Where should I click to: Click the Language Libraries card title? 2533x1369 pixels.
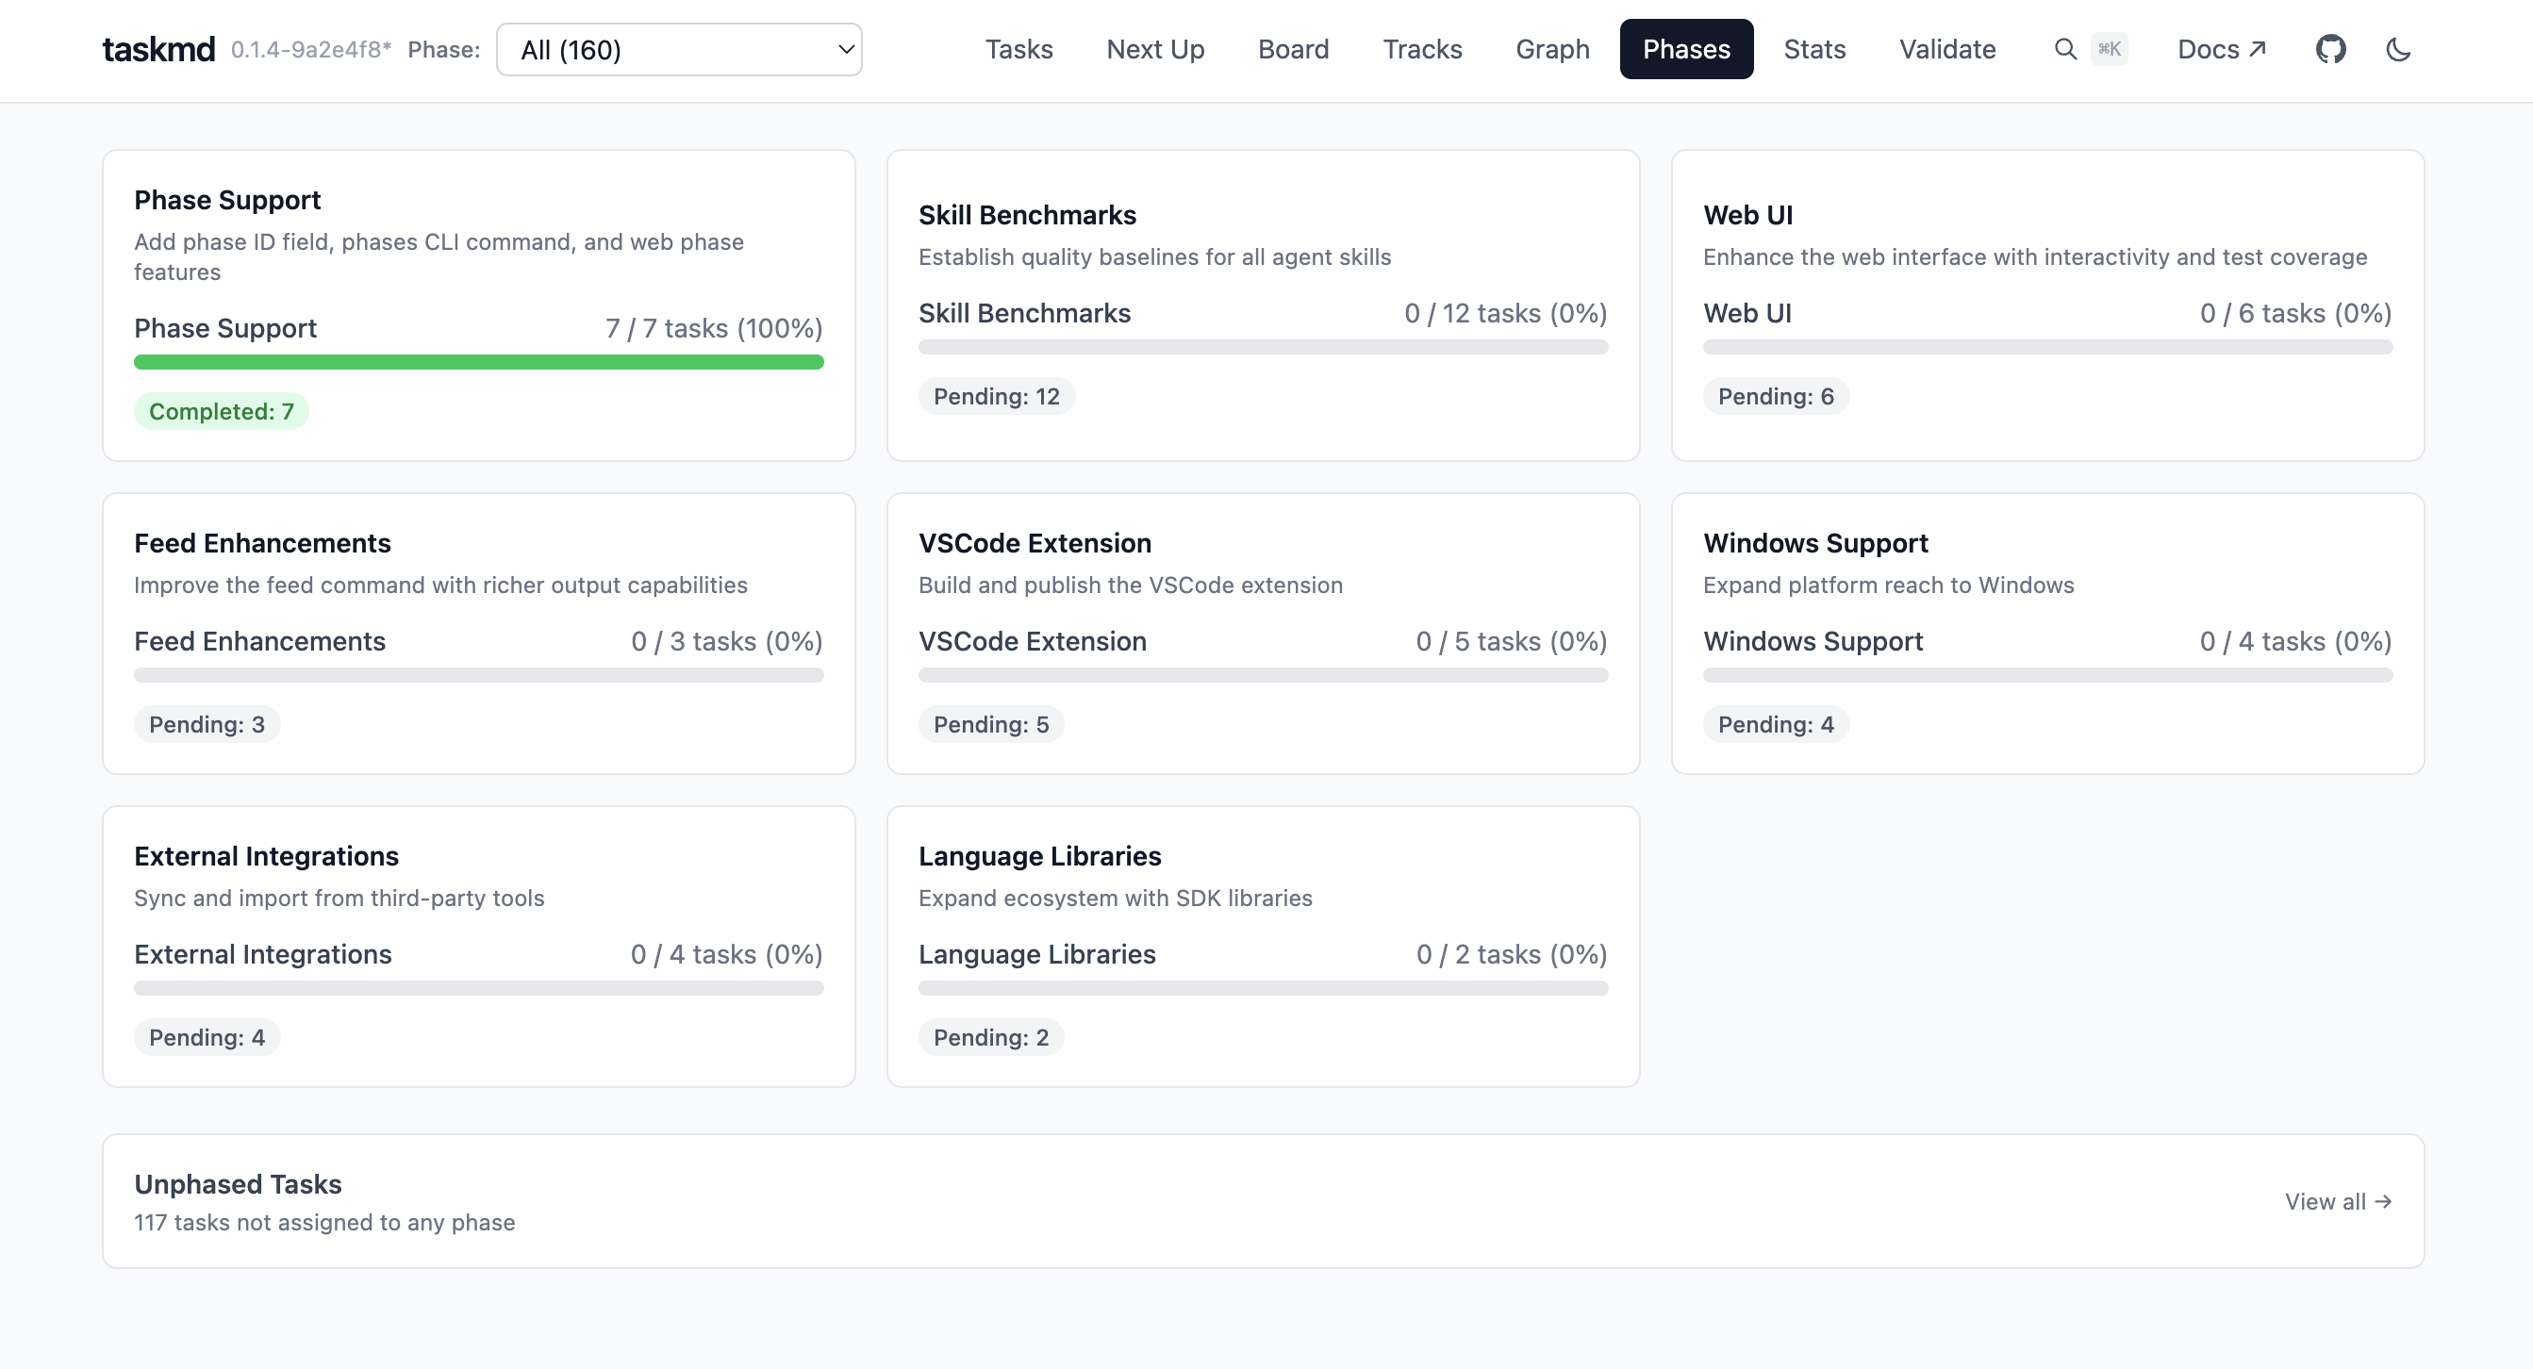pos(1038,855)
